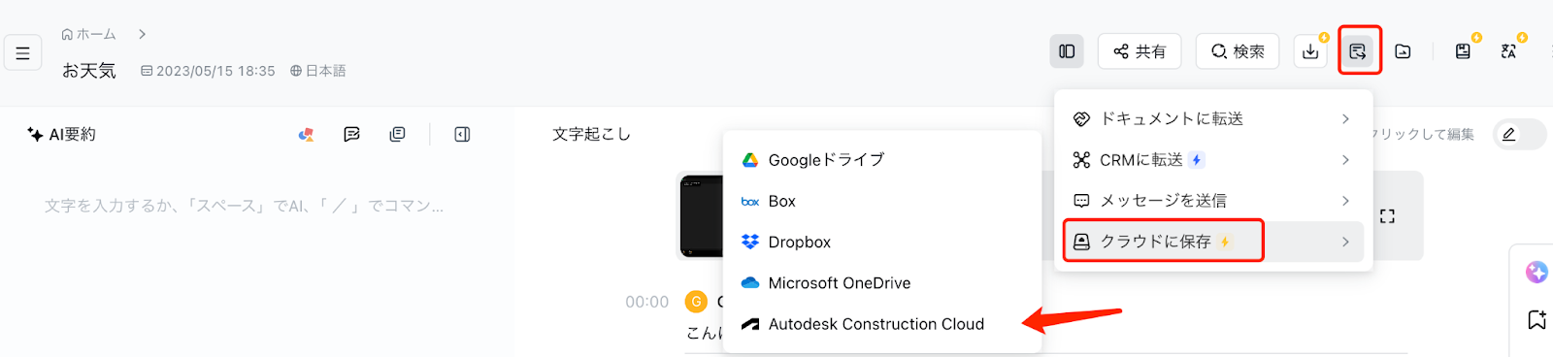Click the translate icon at top right
Screen dimensions: 1553x357
coord(1508,51)
